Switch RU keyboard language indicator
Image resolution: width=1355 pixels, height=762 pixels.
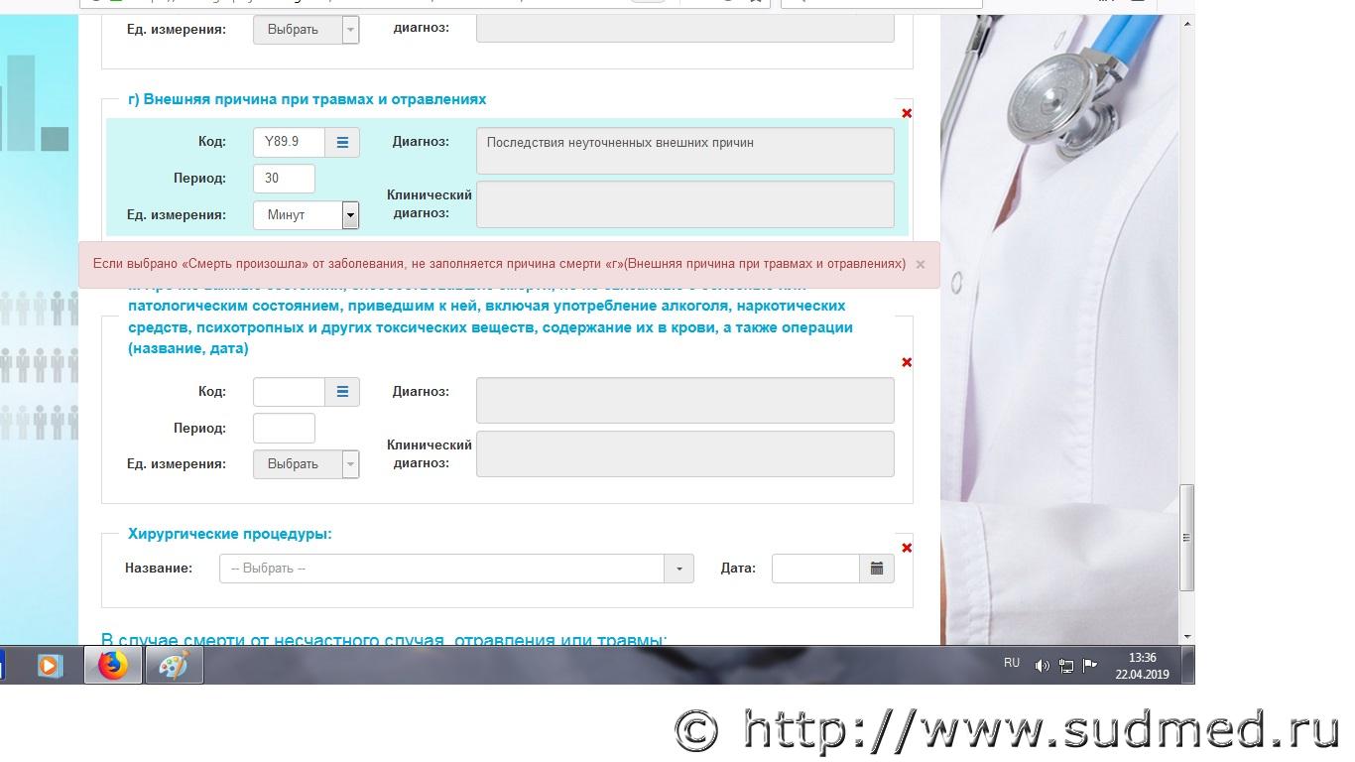point(1012,663)
